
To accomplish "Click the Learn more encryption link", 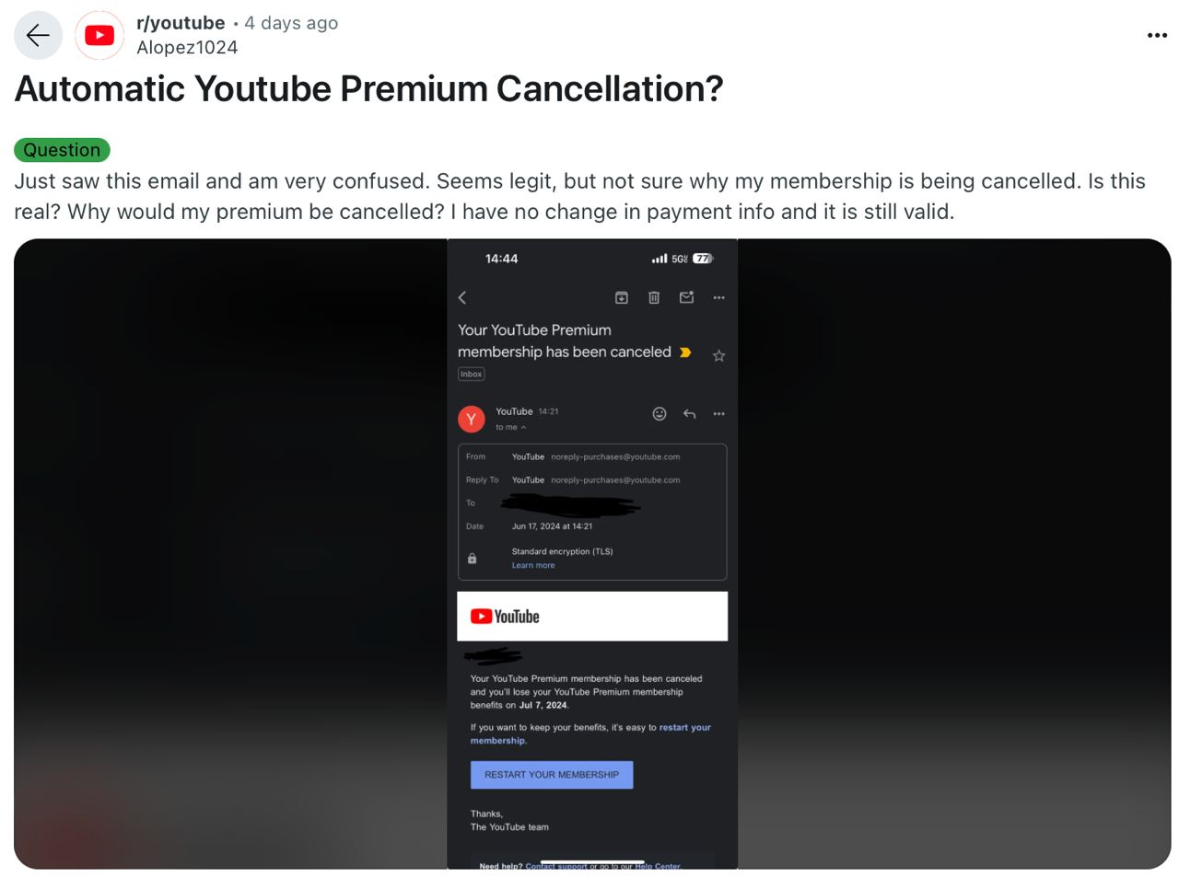I will click(x=533, y=565).
